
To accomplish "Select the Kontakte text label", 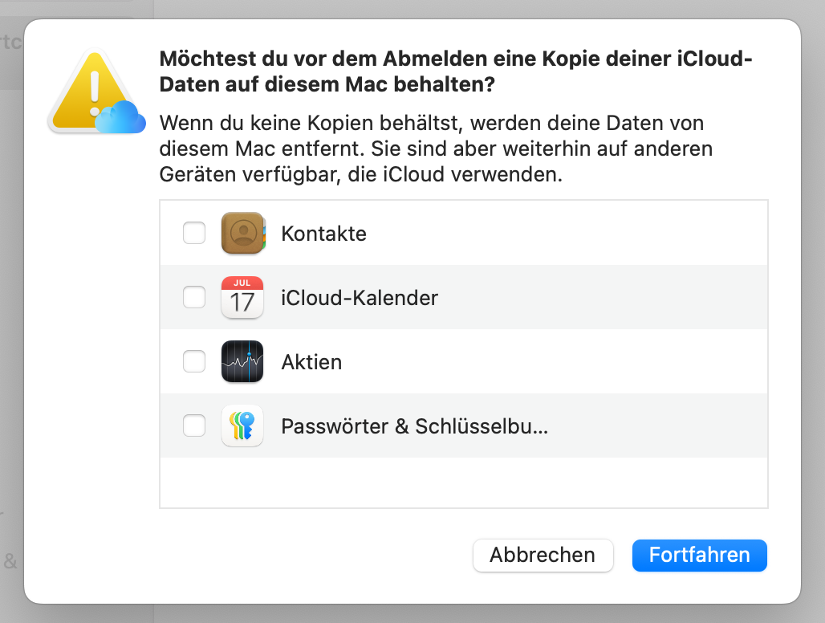I will (x=323, y=234).
